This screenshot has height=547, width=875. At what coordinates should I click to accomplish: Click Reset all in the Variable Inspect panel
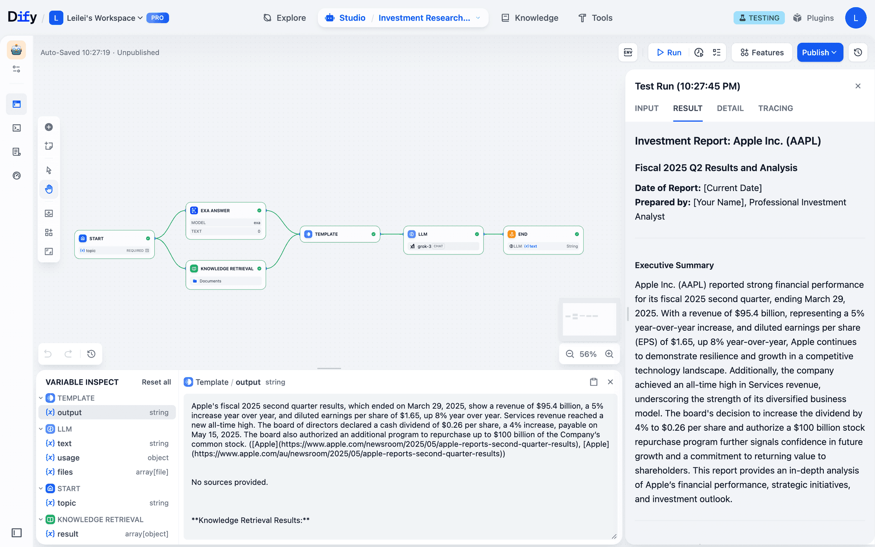(x=156, y=382)
